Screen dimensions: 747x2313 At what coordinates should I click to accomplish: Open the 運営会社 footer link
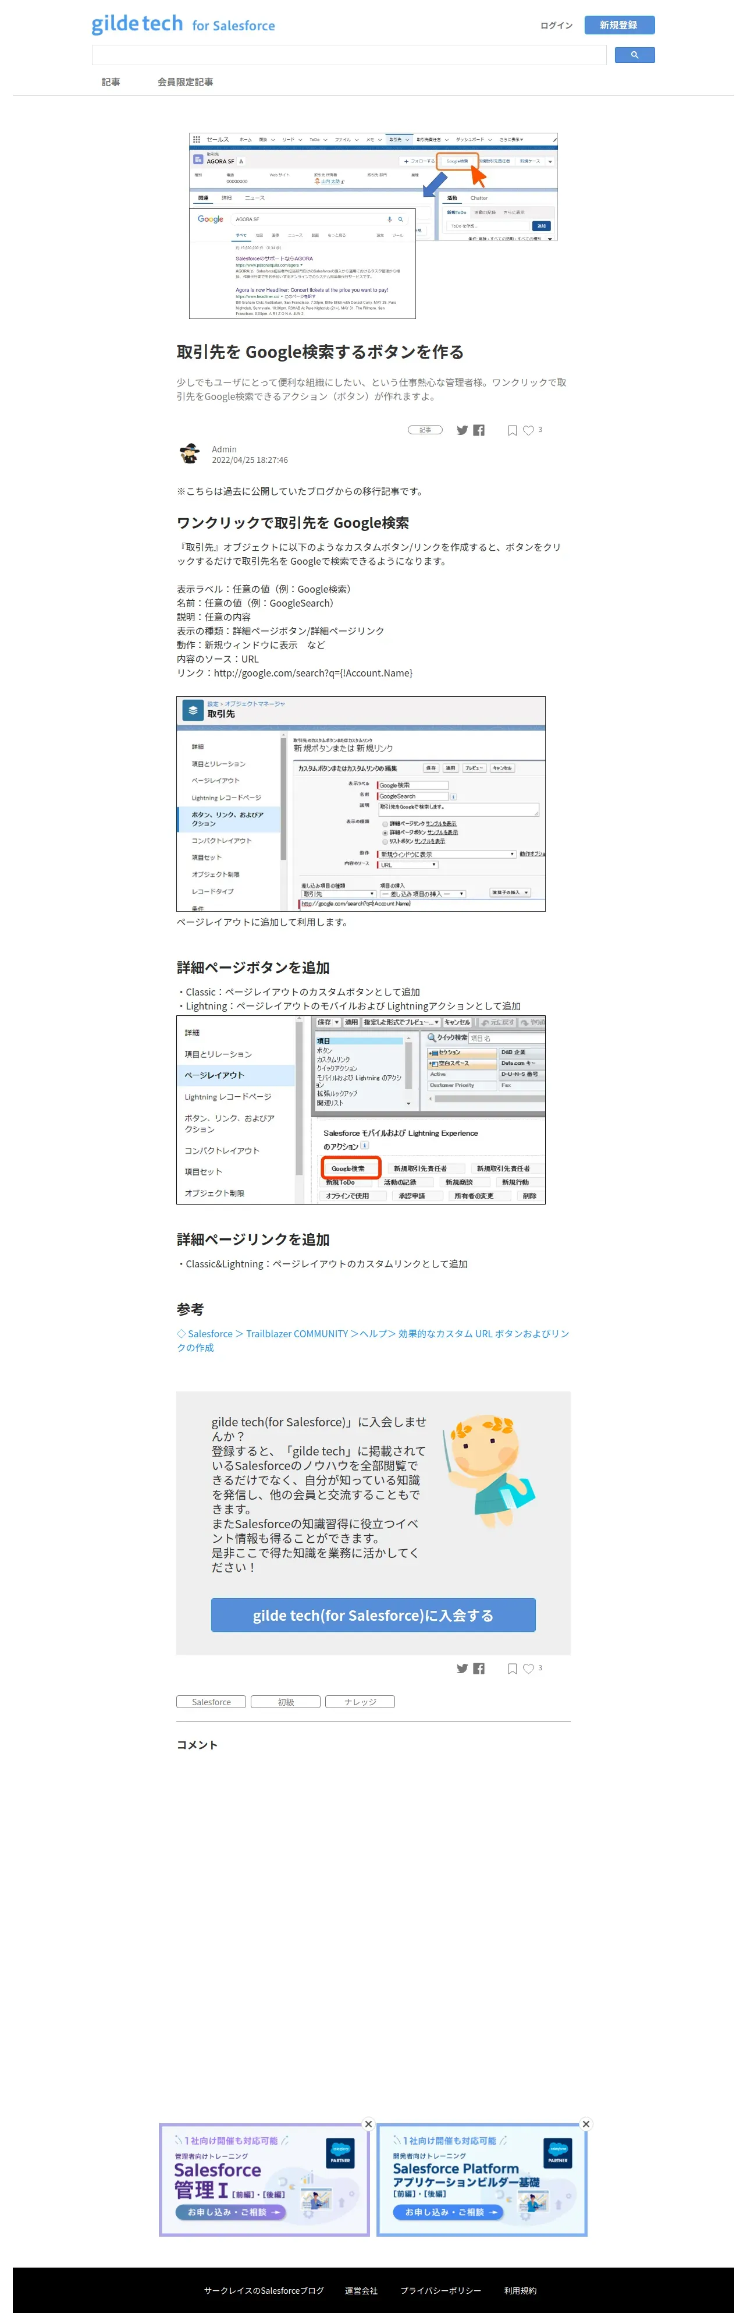point(361,2290)
